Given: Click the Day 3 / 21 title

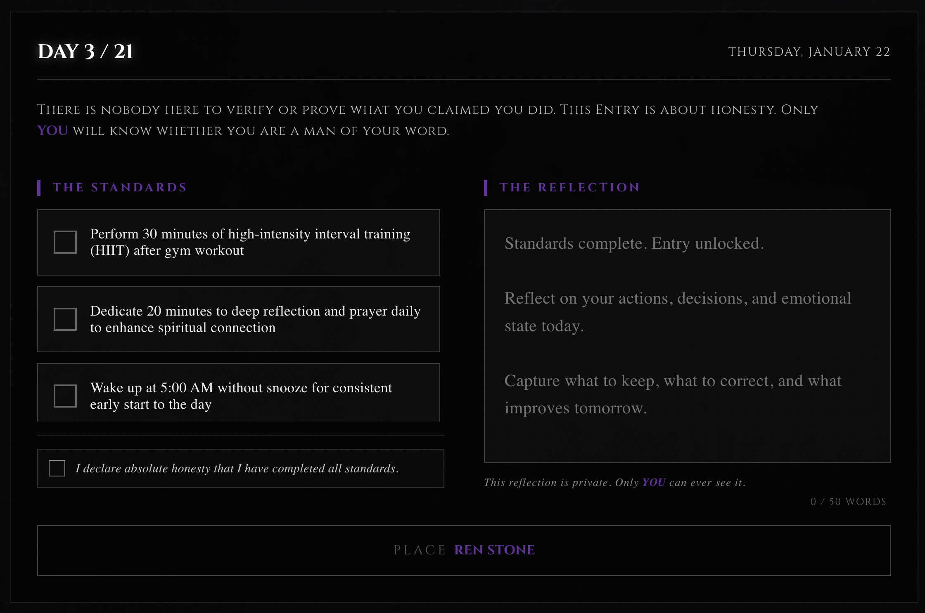Looking at the screenshot, I should [85, 52].
